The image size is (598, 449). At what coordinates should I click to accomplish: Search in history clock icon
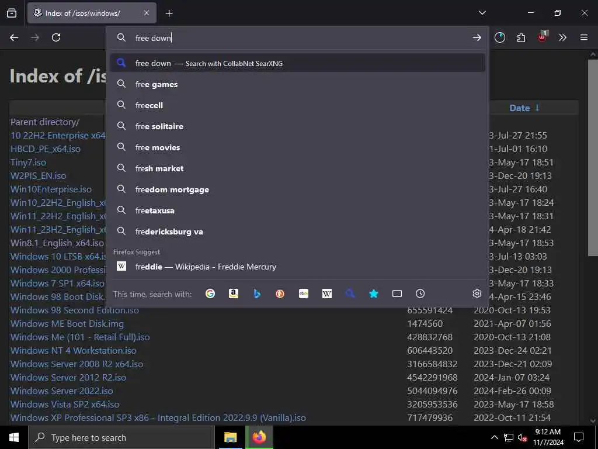pos(420,293)
